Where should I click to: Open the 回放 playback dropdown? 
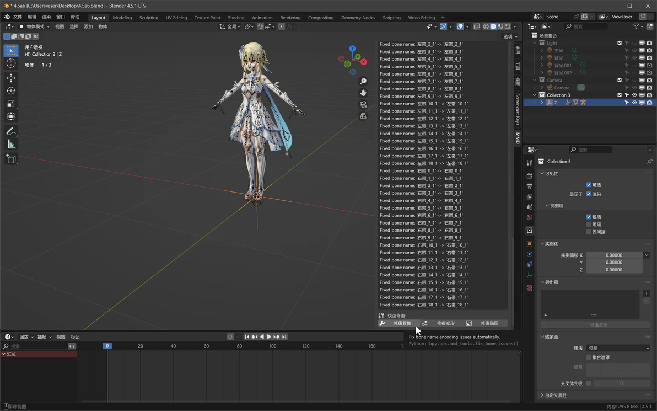(x=26, y=337)
